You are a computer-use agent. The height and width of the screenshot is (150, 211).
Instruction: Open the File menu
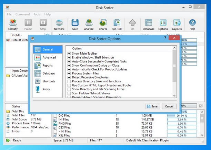tap(9, 14)
